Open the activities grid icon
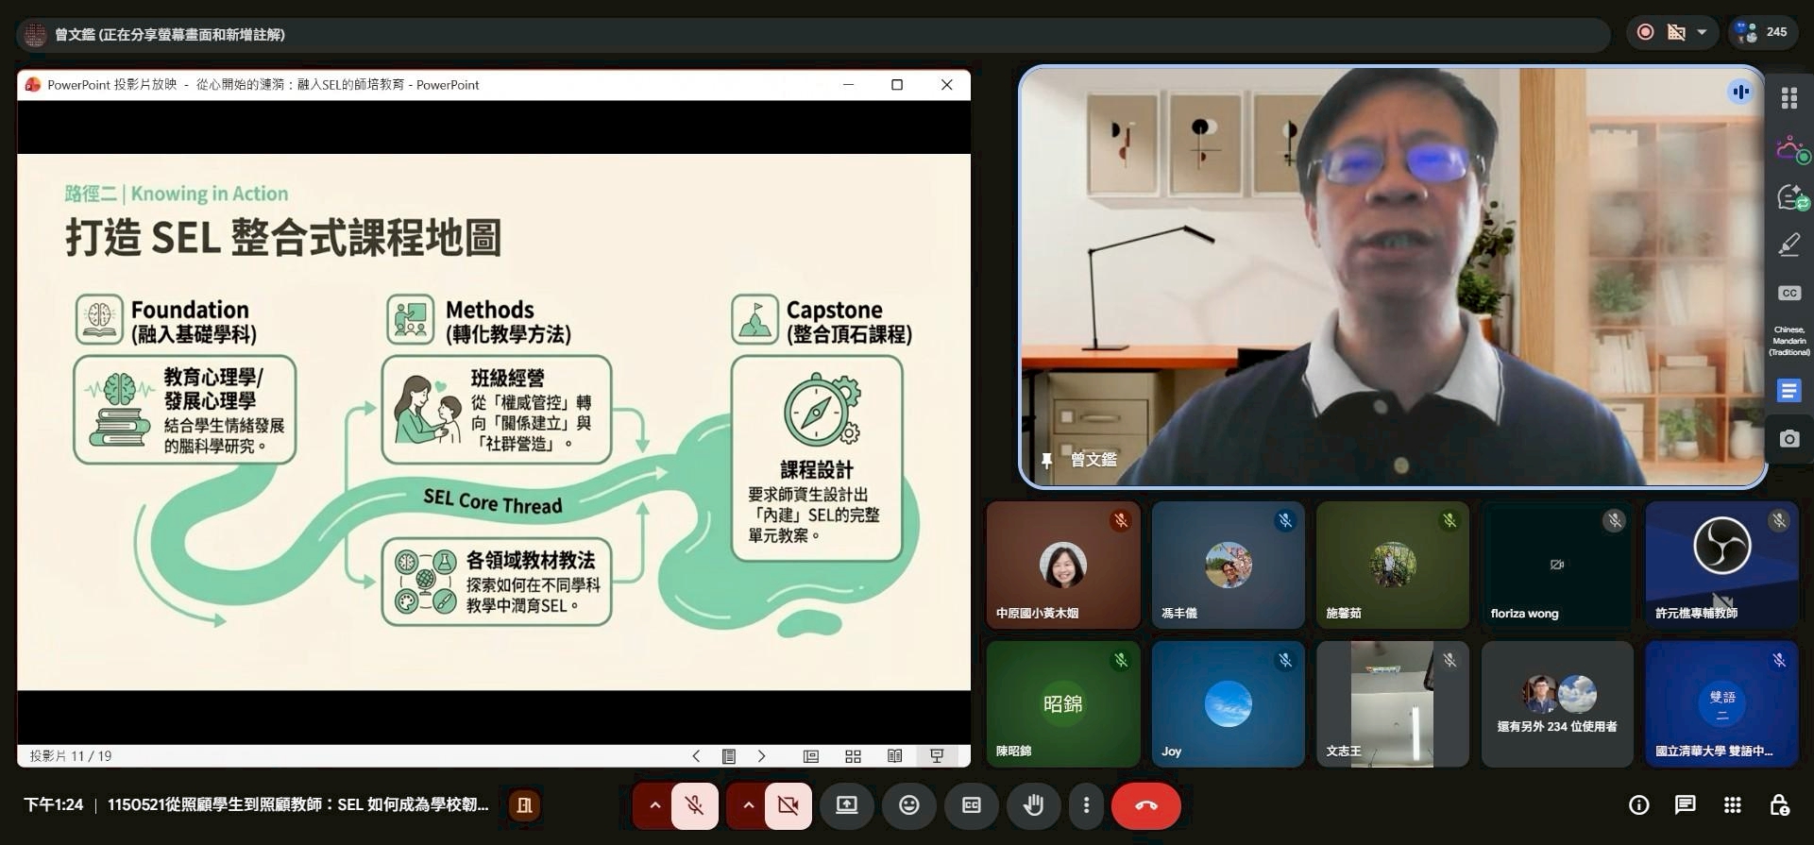Image resolution: width=1814 pixels, height=845 pixels. [x=1732, y=805]
